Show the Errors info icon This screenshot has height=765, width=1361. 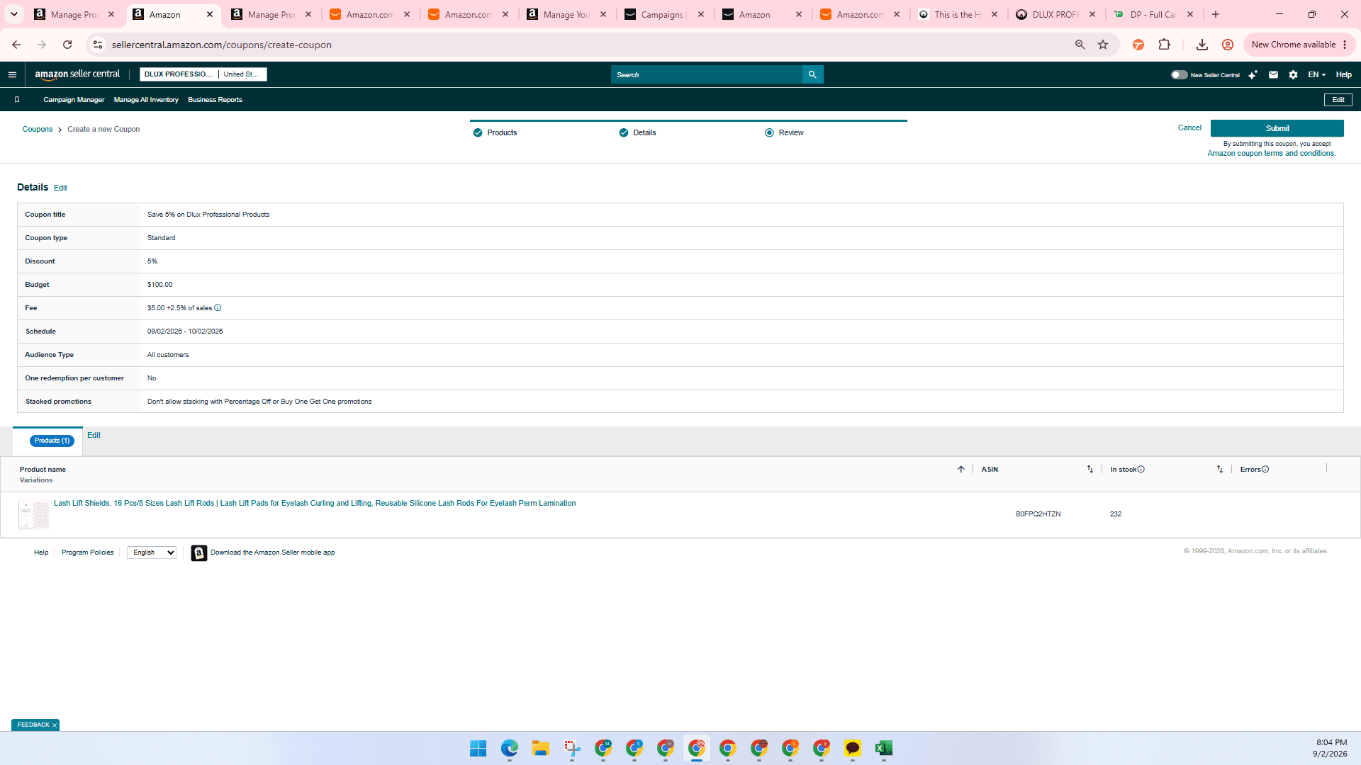[x=1265, y=470]
